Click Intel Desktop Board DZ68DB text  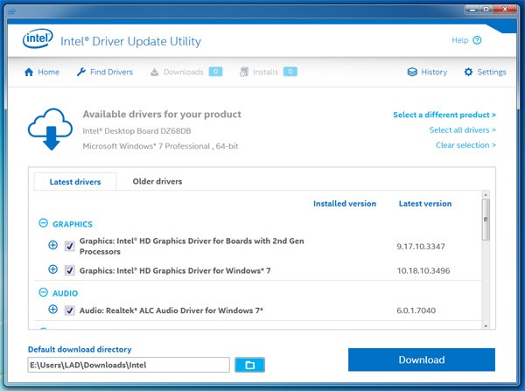136,131
